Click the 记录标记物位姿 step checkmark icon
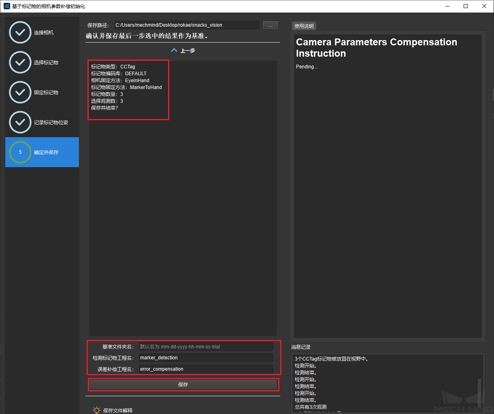The height and width of the screenshot is (414, 494). point(20,122)
